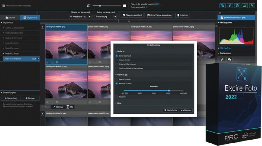The width and height of the screenshot is (262, 146).
Task: Collapse the Duplikat Typ section
Action: coord(116,75)
